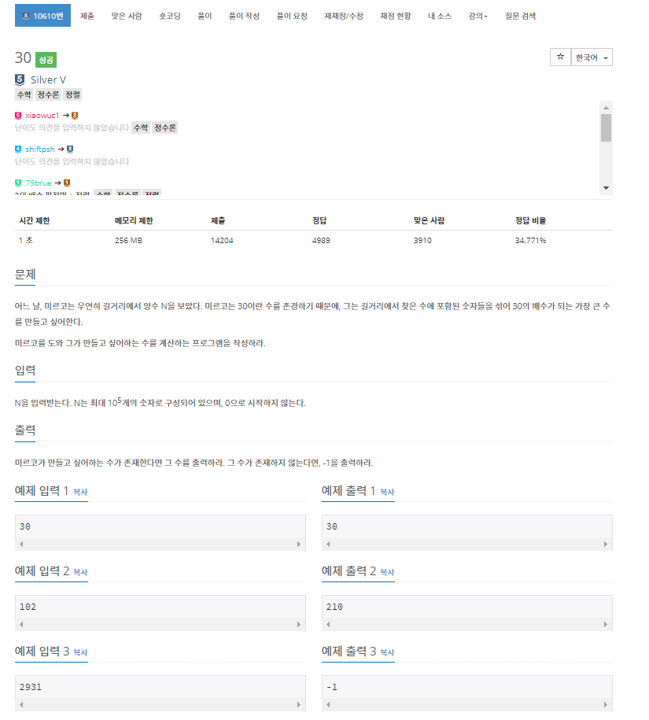Click the 메모리 제한 value 256 MB
Screen dimensions: 649x720
(x=128, y=241)
